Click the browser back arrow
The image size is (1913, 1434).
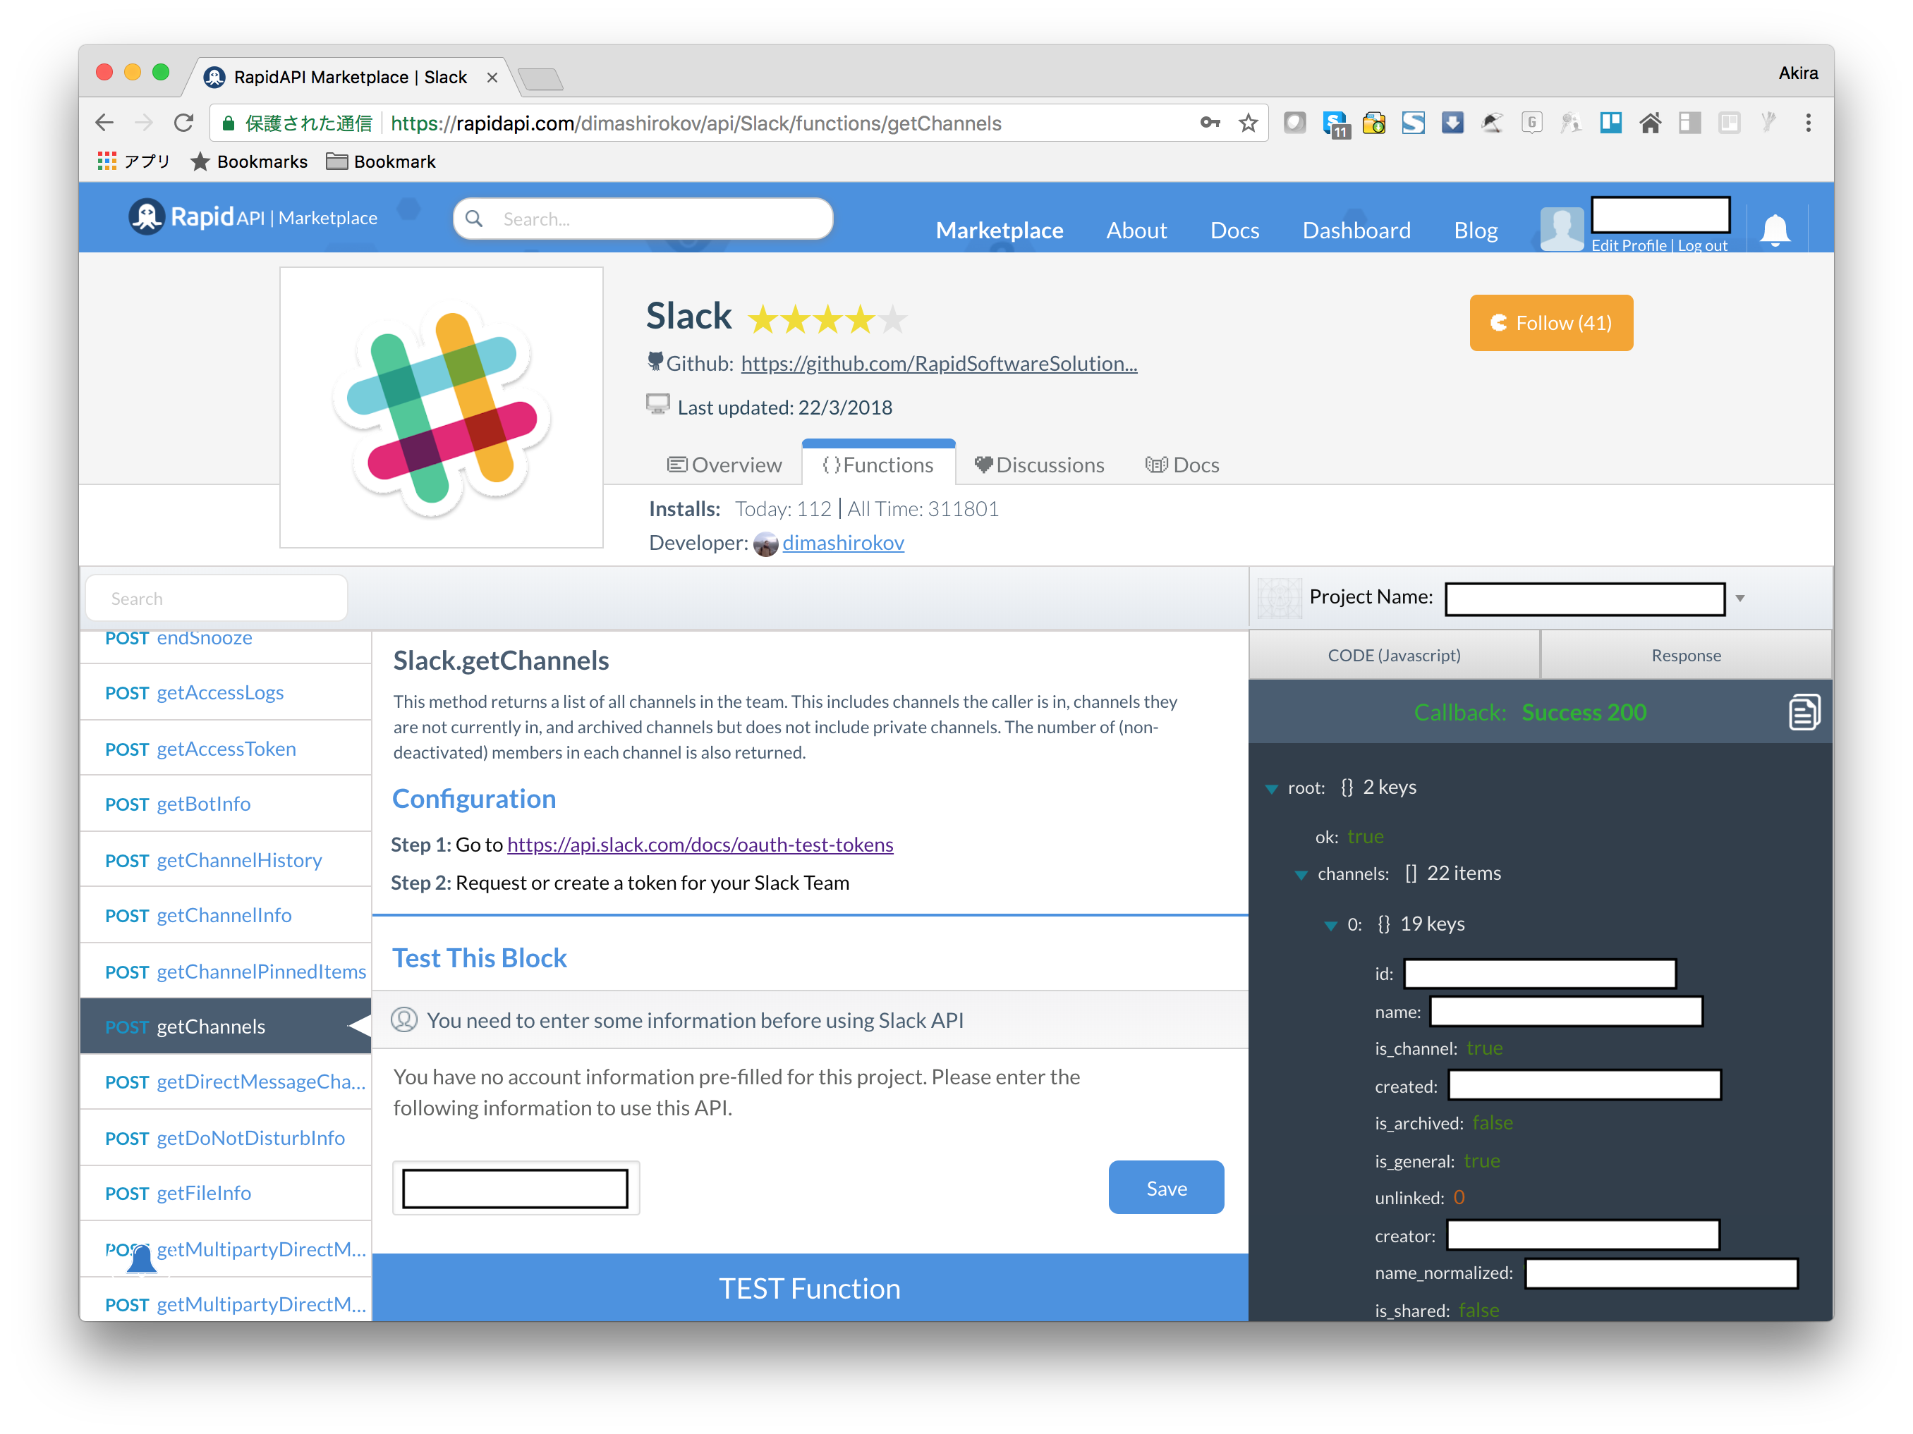point(104,123)
